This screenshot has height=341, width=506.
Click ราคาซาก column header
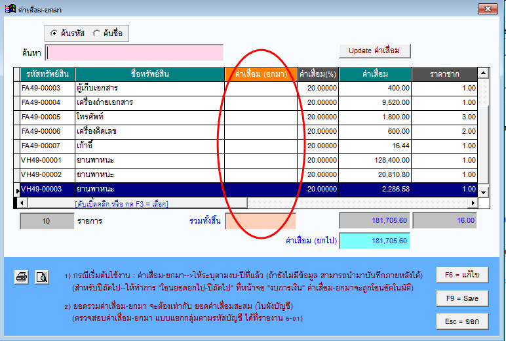click(x=444, y=74)
